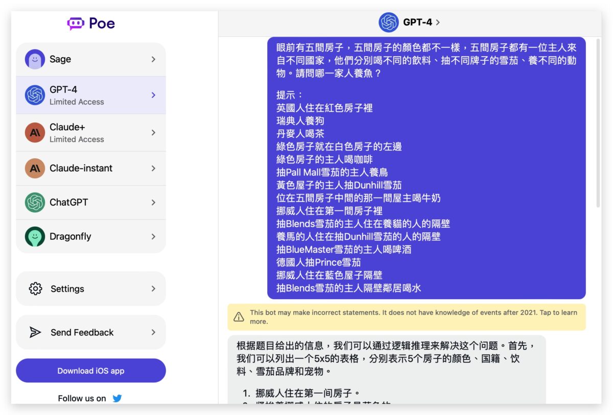Click the Claude+ avatar icon
Image resolution: width=613 pixels, height=415 pixels.
coord(35,133)
